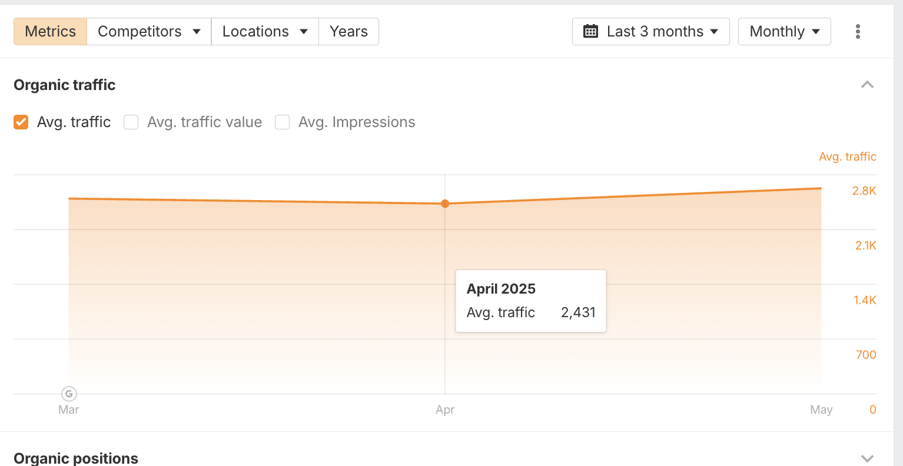Click the April 2025 tooltip box
Screen dimensions: 903x466
(530, 301)
